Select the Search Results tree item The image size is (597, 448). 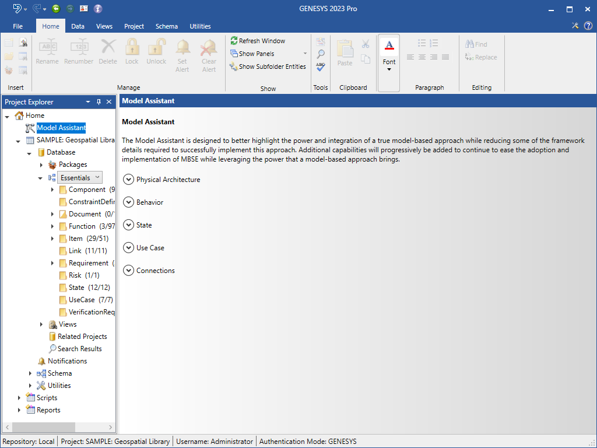[79, 349]
